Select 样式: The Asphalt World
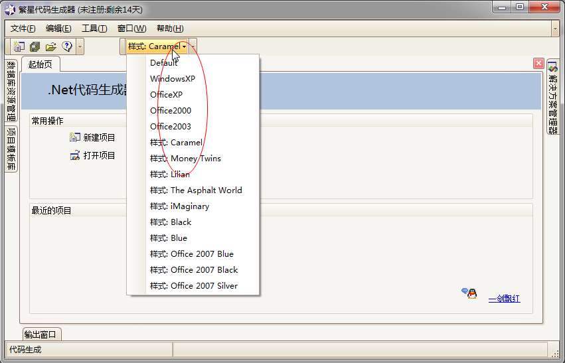Viewport: 565px width, 363px height. click(x=193, y=190)
